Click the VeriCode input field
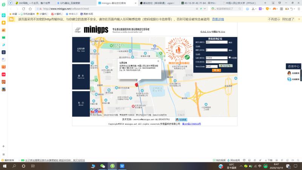The width and height of the screenshot is (302, 170). pyautogui.click(x=211, y=66)
